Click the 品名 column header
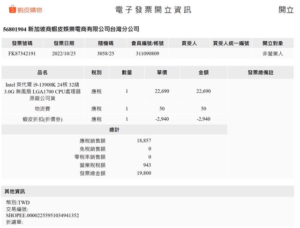 coord(42,73)
